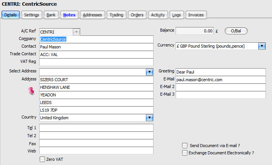Tick the Zero VAT checkbox
272x165 pixels.
[42, 159]
